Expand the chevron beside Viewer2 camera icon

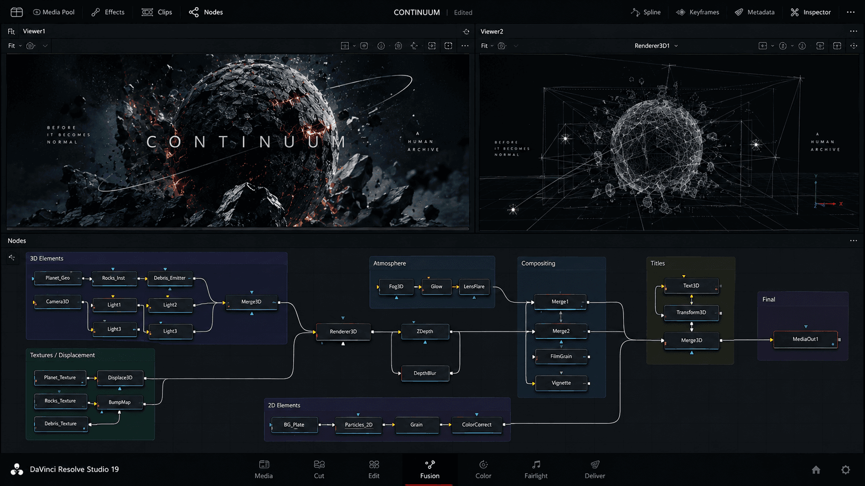516,46
